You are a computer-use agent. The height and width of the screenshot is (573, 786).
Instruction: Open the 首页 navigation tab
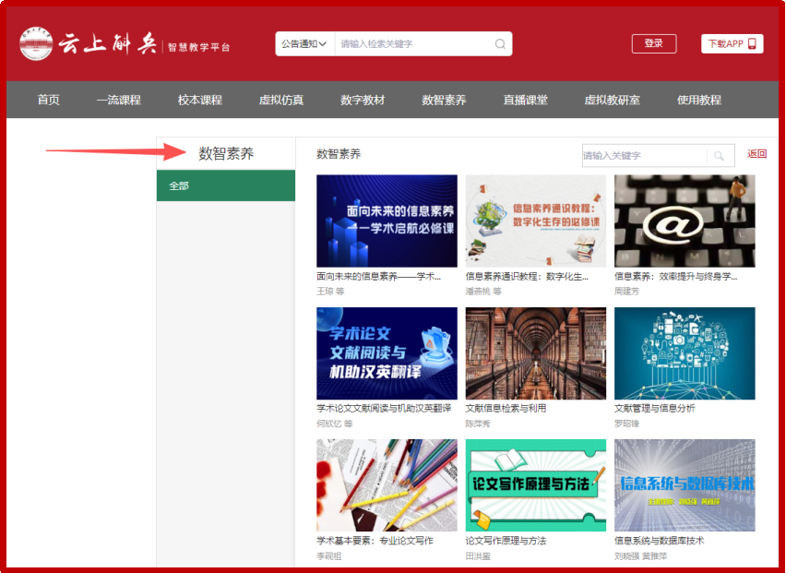(x=48, y=100)
